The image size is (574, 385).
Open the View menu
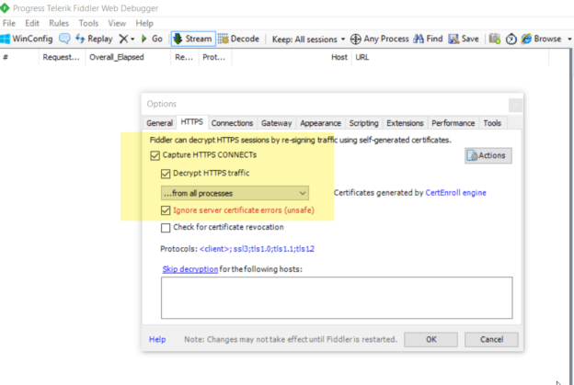(117, 23)
